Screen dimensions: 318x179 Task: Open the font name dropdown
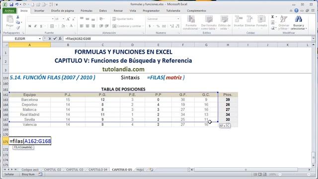(53, 19)
